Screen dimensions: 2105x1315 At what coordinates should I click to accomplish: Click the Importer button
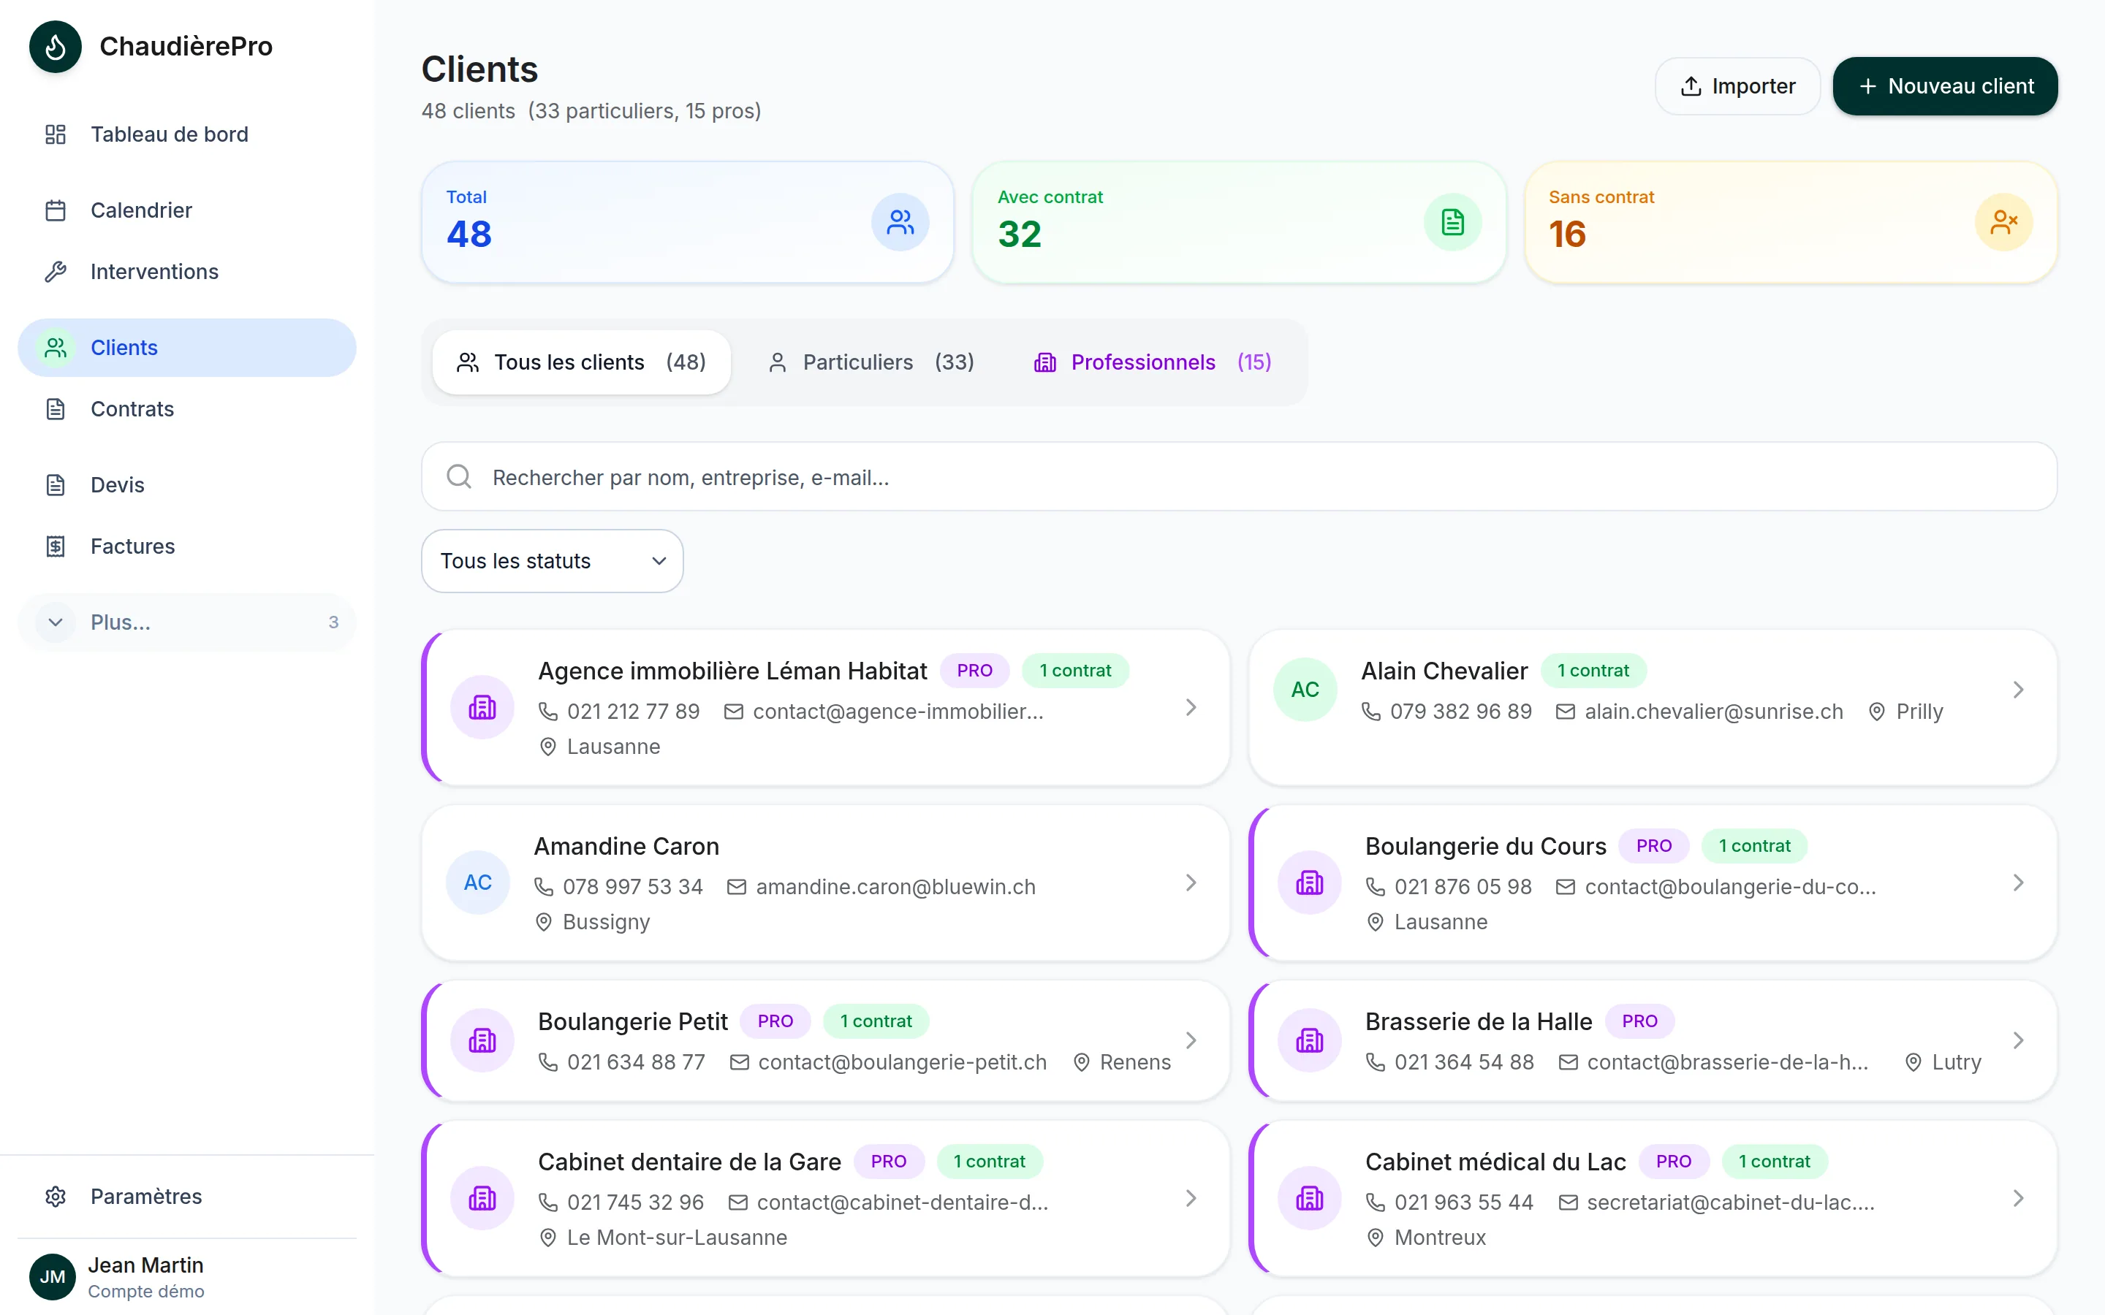tap(1737, 86)
